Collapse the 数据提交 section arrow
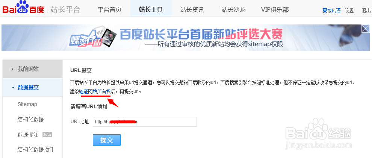Screen dimensions: 372x158 click(13, 88)
